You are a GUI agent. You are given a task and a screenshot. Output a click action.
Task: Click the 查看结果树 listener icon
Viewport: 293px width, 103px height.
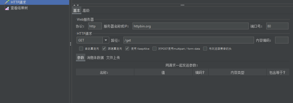(7, 8)
